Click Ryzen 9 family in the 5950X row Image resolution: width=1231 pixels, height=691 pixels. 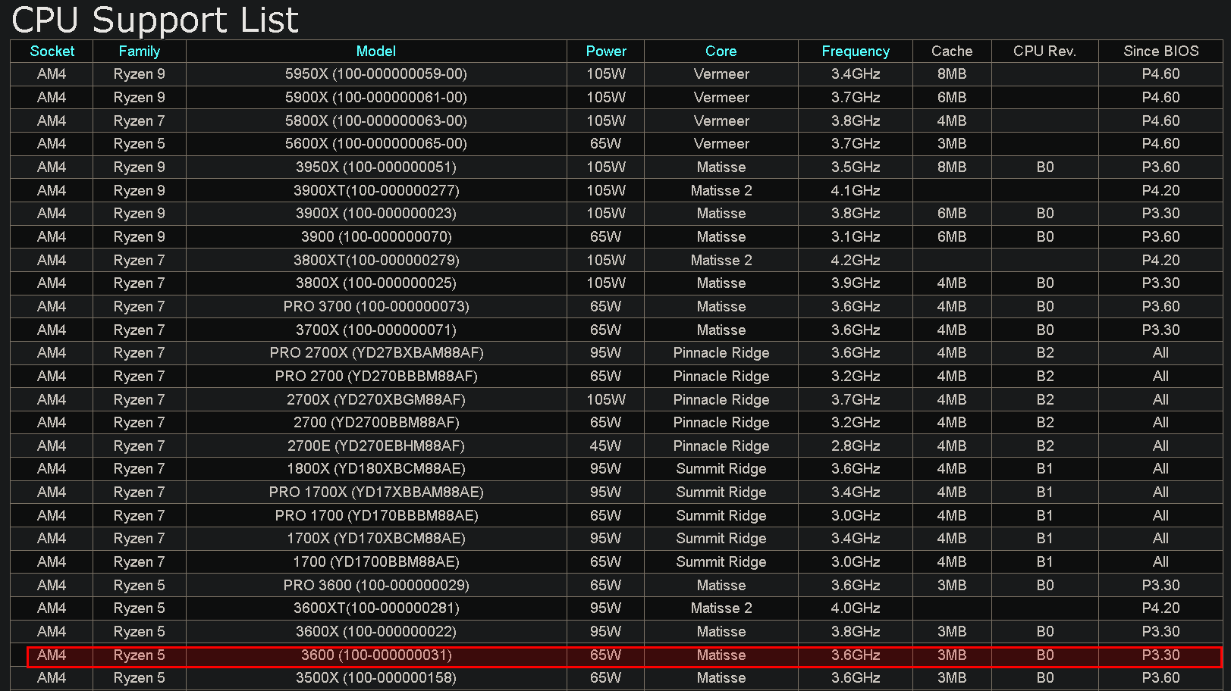tap(140, 74)
